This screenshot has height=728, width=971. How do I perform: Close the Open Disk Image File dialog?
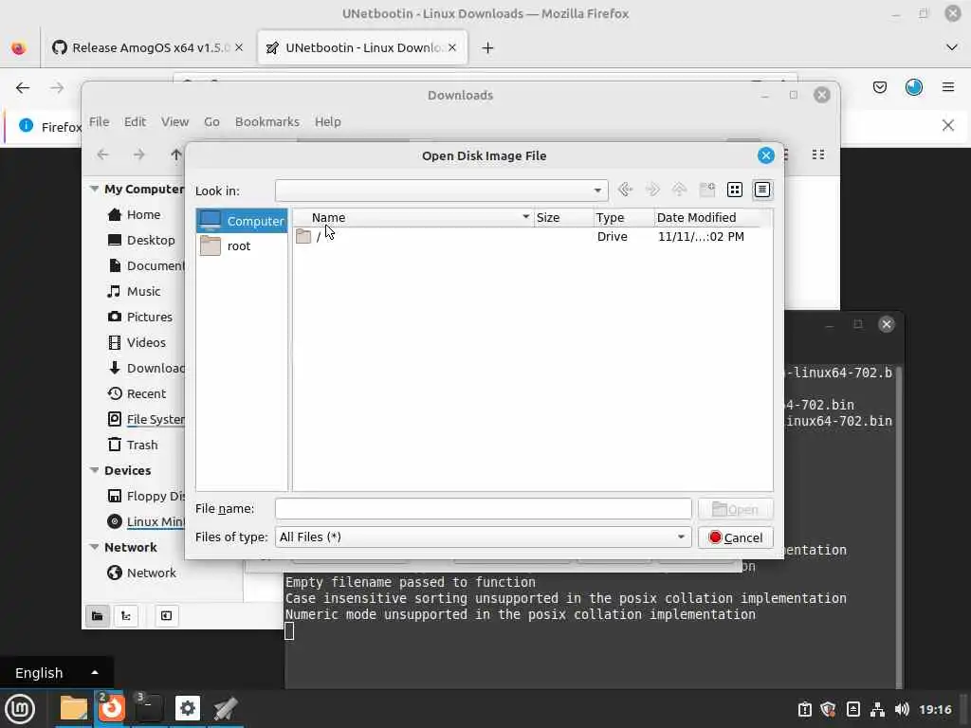[765, 155]
